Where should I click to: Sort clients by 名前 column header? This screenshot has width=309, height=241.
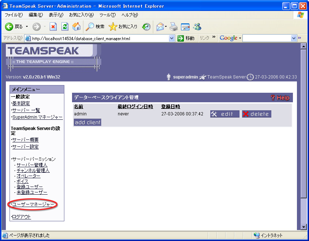tap(78, 107)
